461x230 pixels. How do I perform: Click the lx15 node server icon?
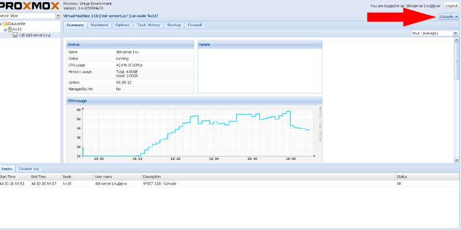[10, 29]
